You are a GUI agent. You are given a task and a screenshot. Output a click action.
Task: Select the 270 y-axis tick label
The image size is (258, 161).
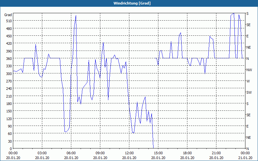pos(9,81)
